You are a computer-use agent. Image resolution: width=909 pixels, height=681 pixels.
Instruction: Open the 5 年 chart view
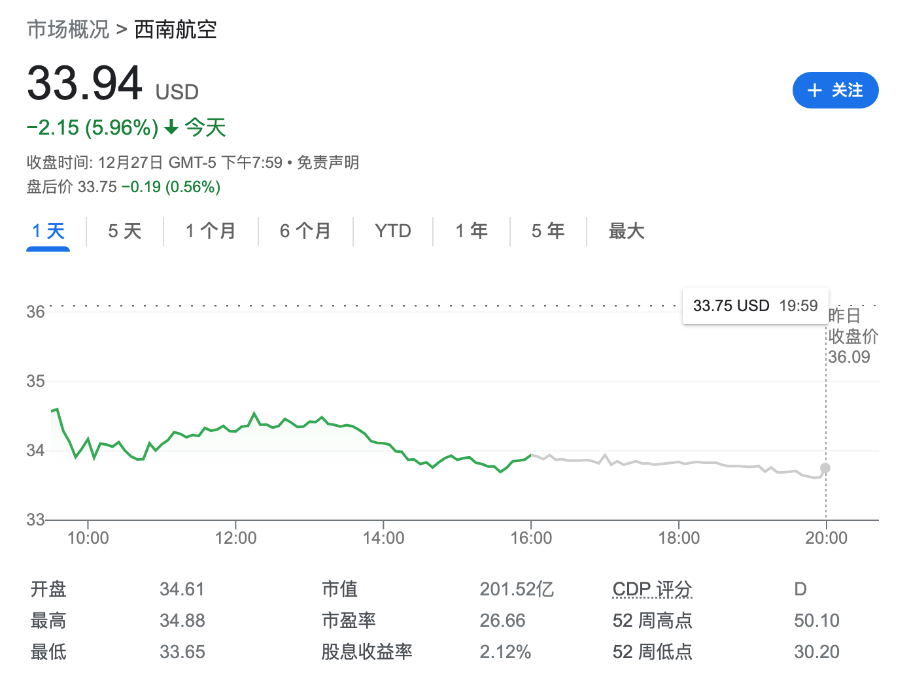(547, 231)
